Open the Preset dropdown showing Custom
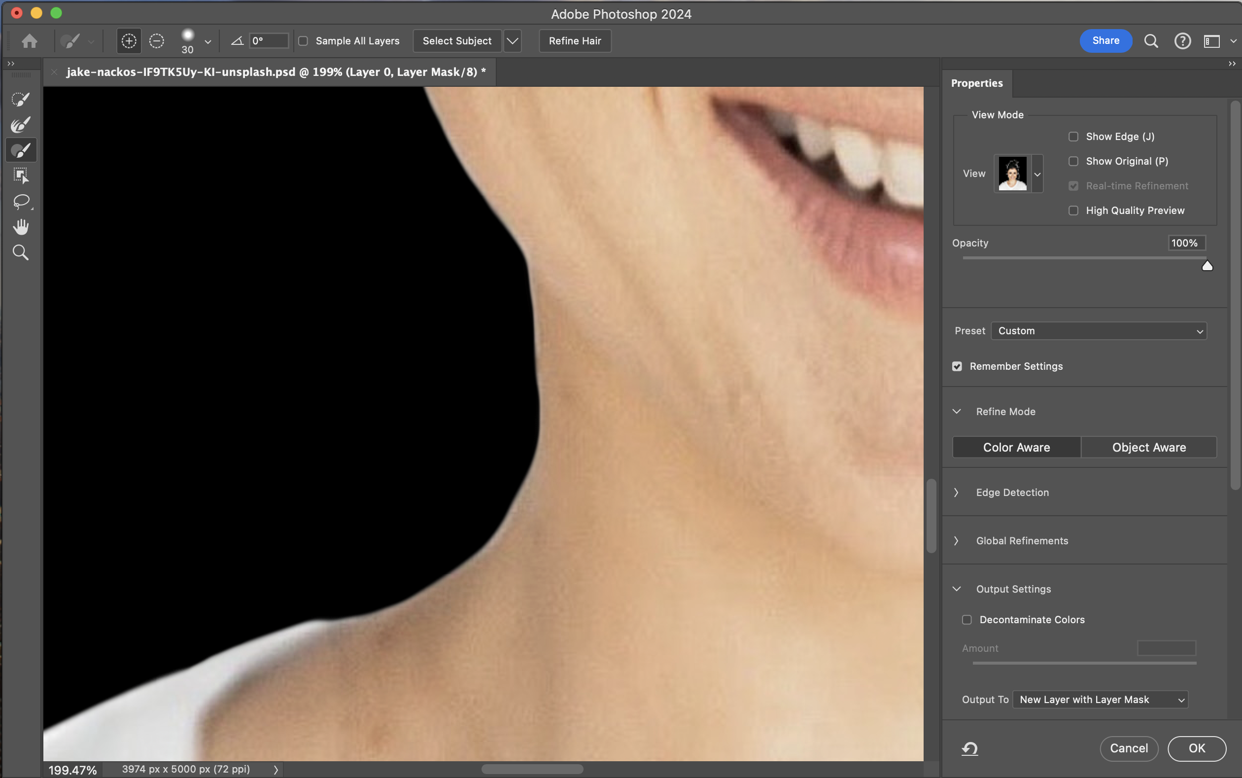This screenshot has width=1242, height=778. pos(1099,331)
